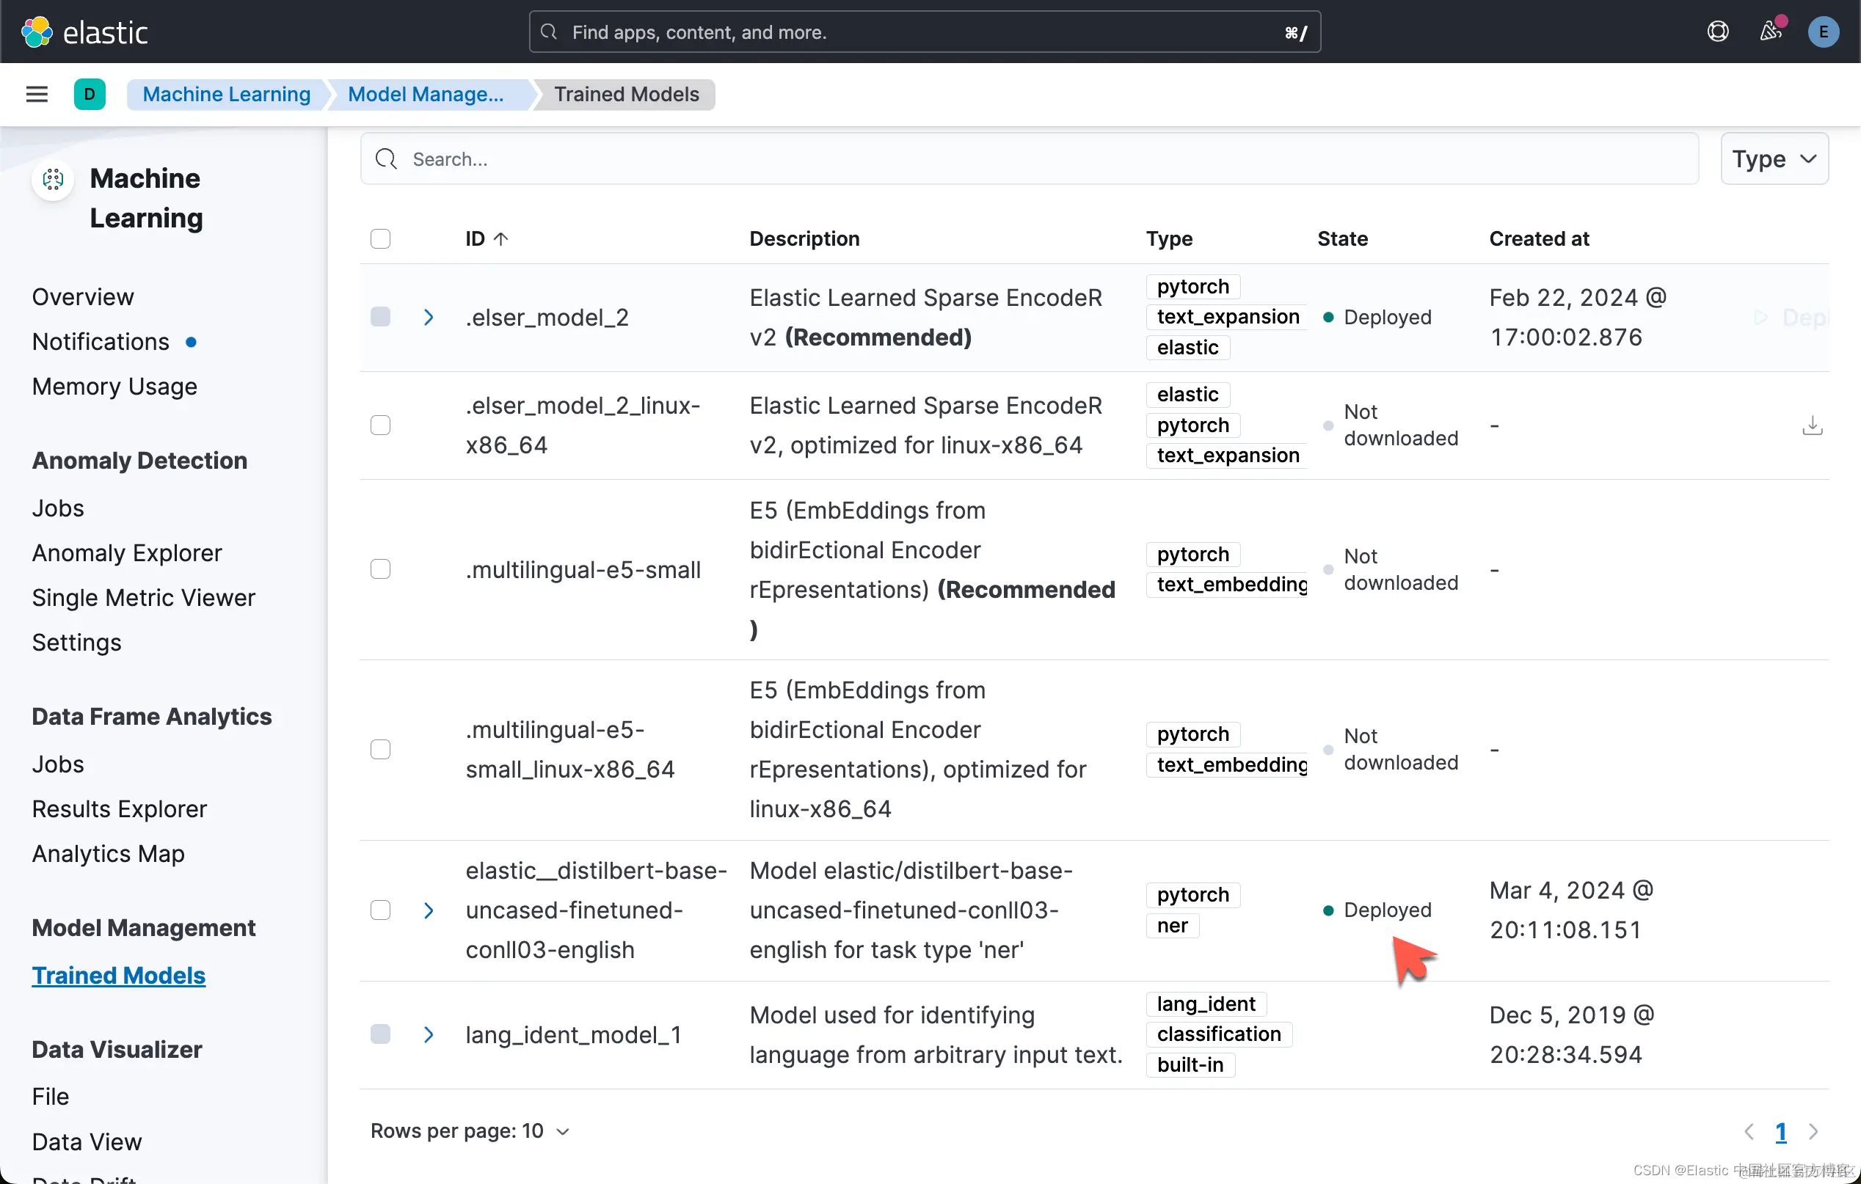This screenshot has height=1184, width=1861.
Task: Open the hamburger navigation menu
Action: [x=36, y=94]
